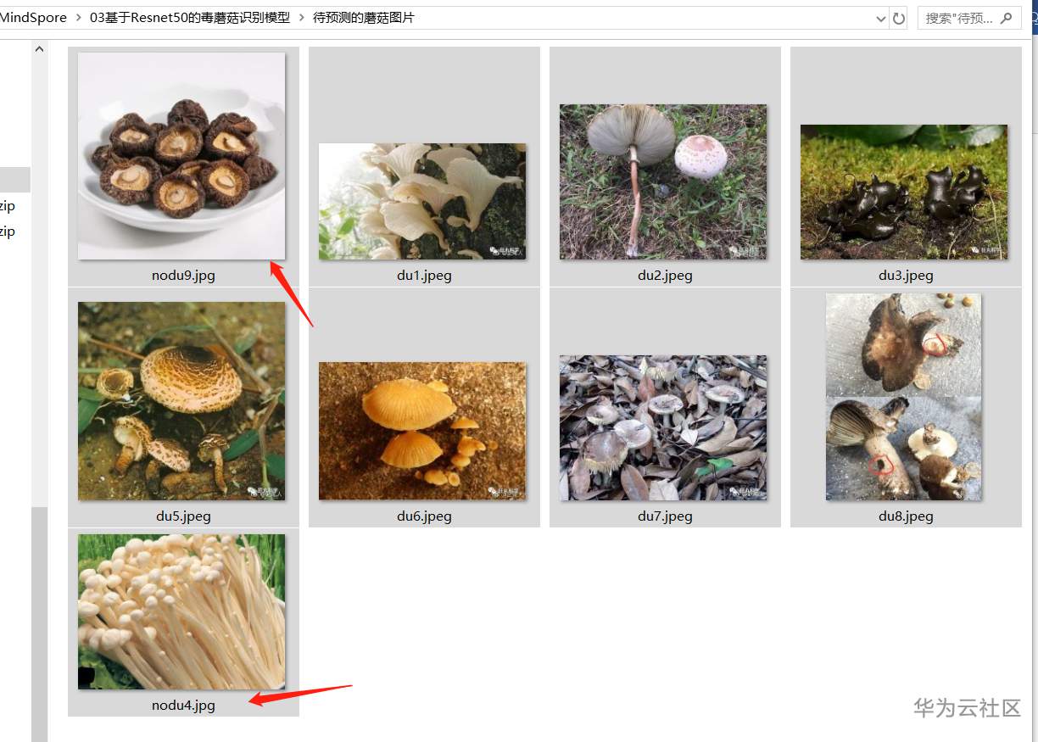Viewport: 1038px width, 742px height.
Task: Select the upper zip item in navigation pane
Action: tap(8, 206)
